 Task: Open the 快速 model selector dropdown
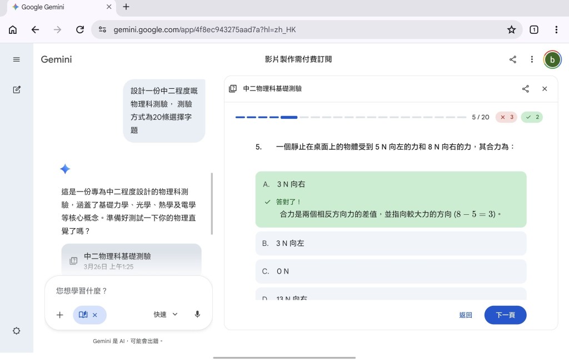pos(164,314)
